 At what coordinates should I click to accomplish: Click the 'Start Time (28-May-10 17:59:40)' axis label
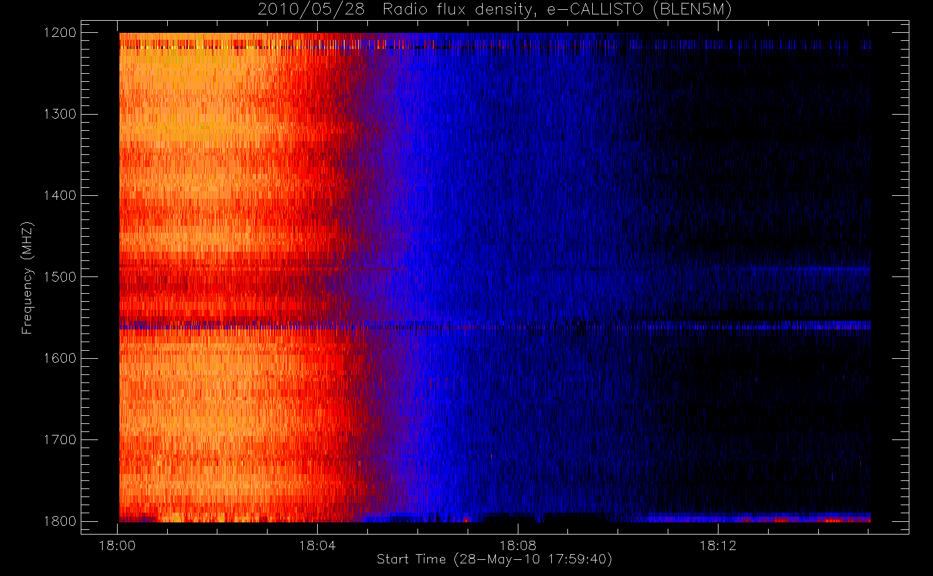494,559
